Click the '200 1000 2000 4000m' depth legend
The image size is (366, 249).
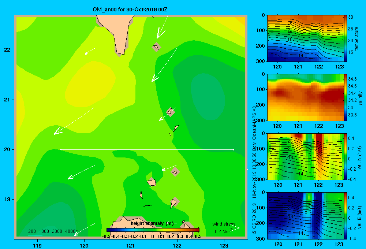(53, 231)
